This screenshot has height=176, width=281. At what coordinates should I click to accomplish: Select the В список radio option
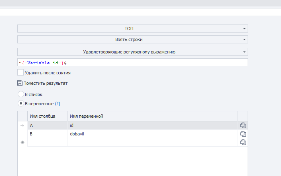pyautogui.click(x=21, y=94)
